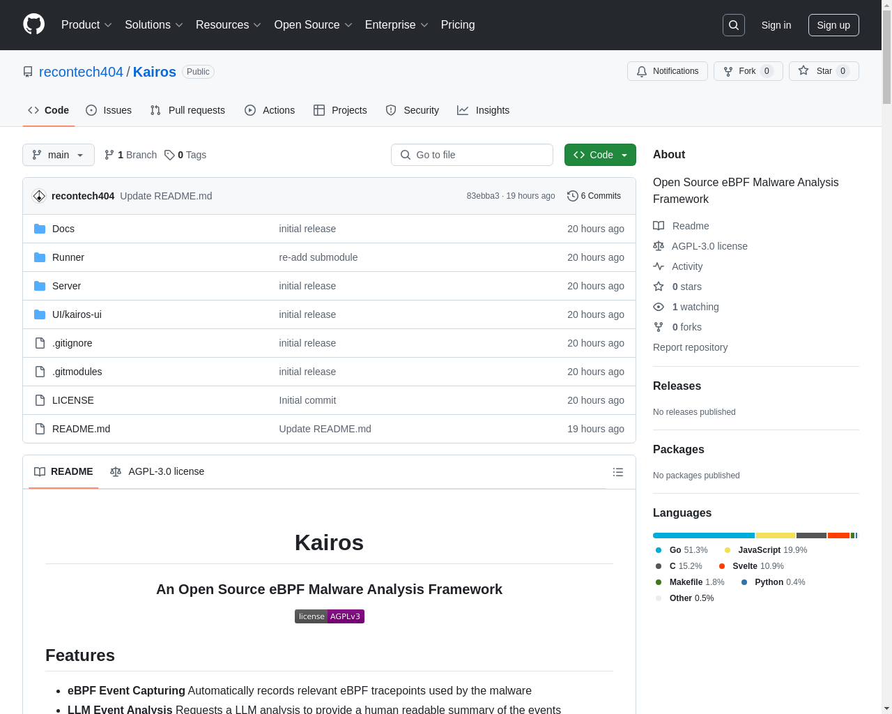Screen dimensions: 892x714
Task: Click the license AGPLv3 badge
Action: (330, 616)
